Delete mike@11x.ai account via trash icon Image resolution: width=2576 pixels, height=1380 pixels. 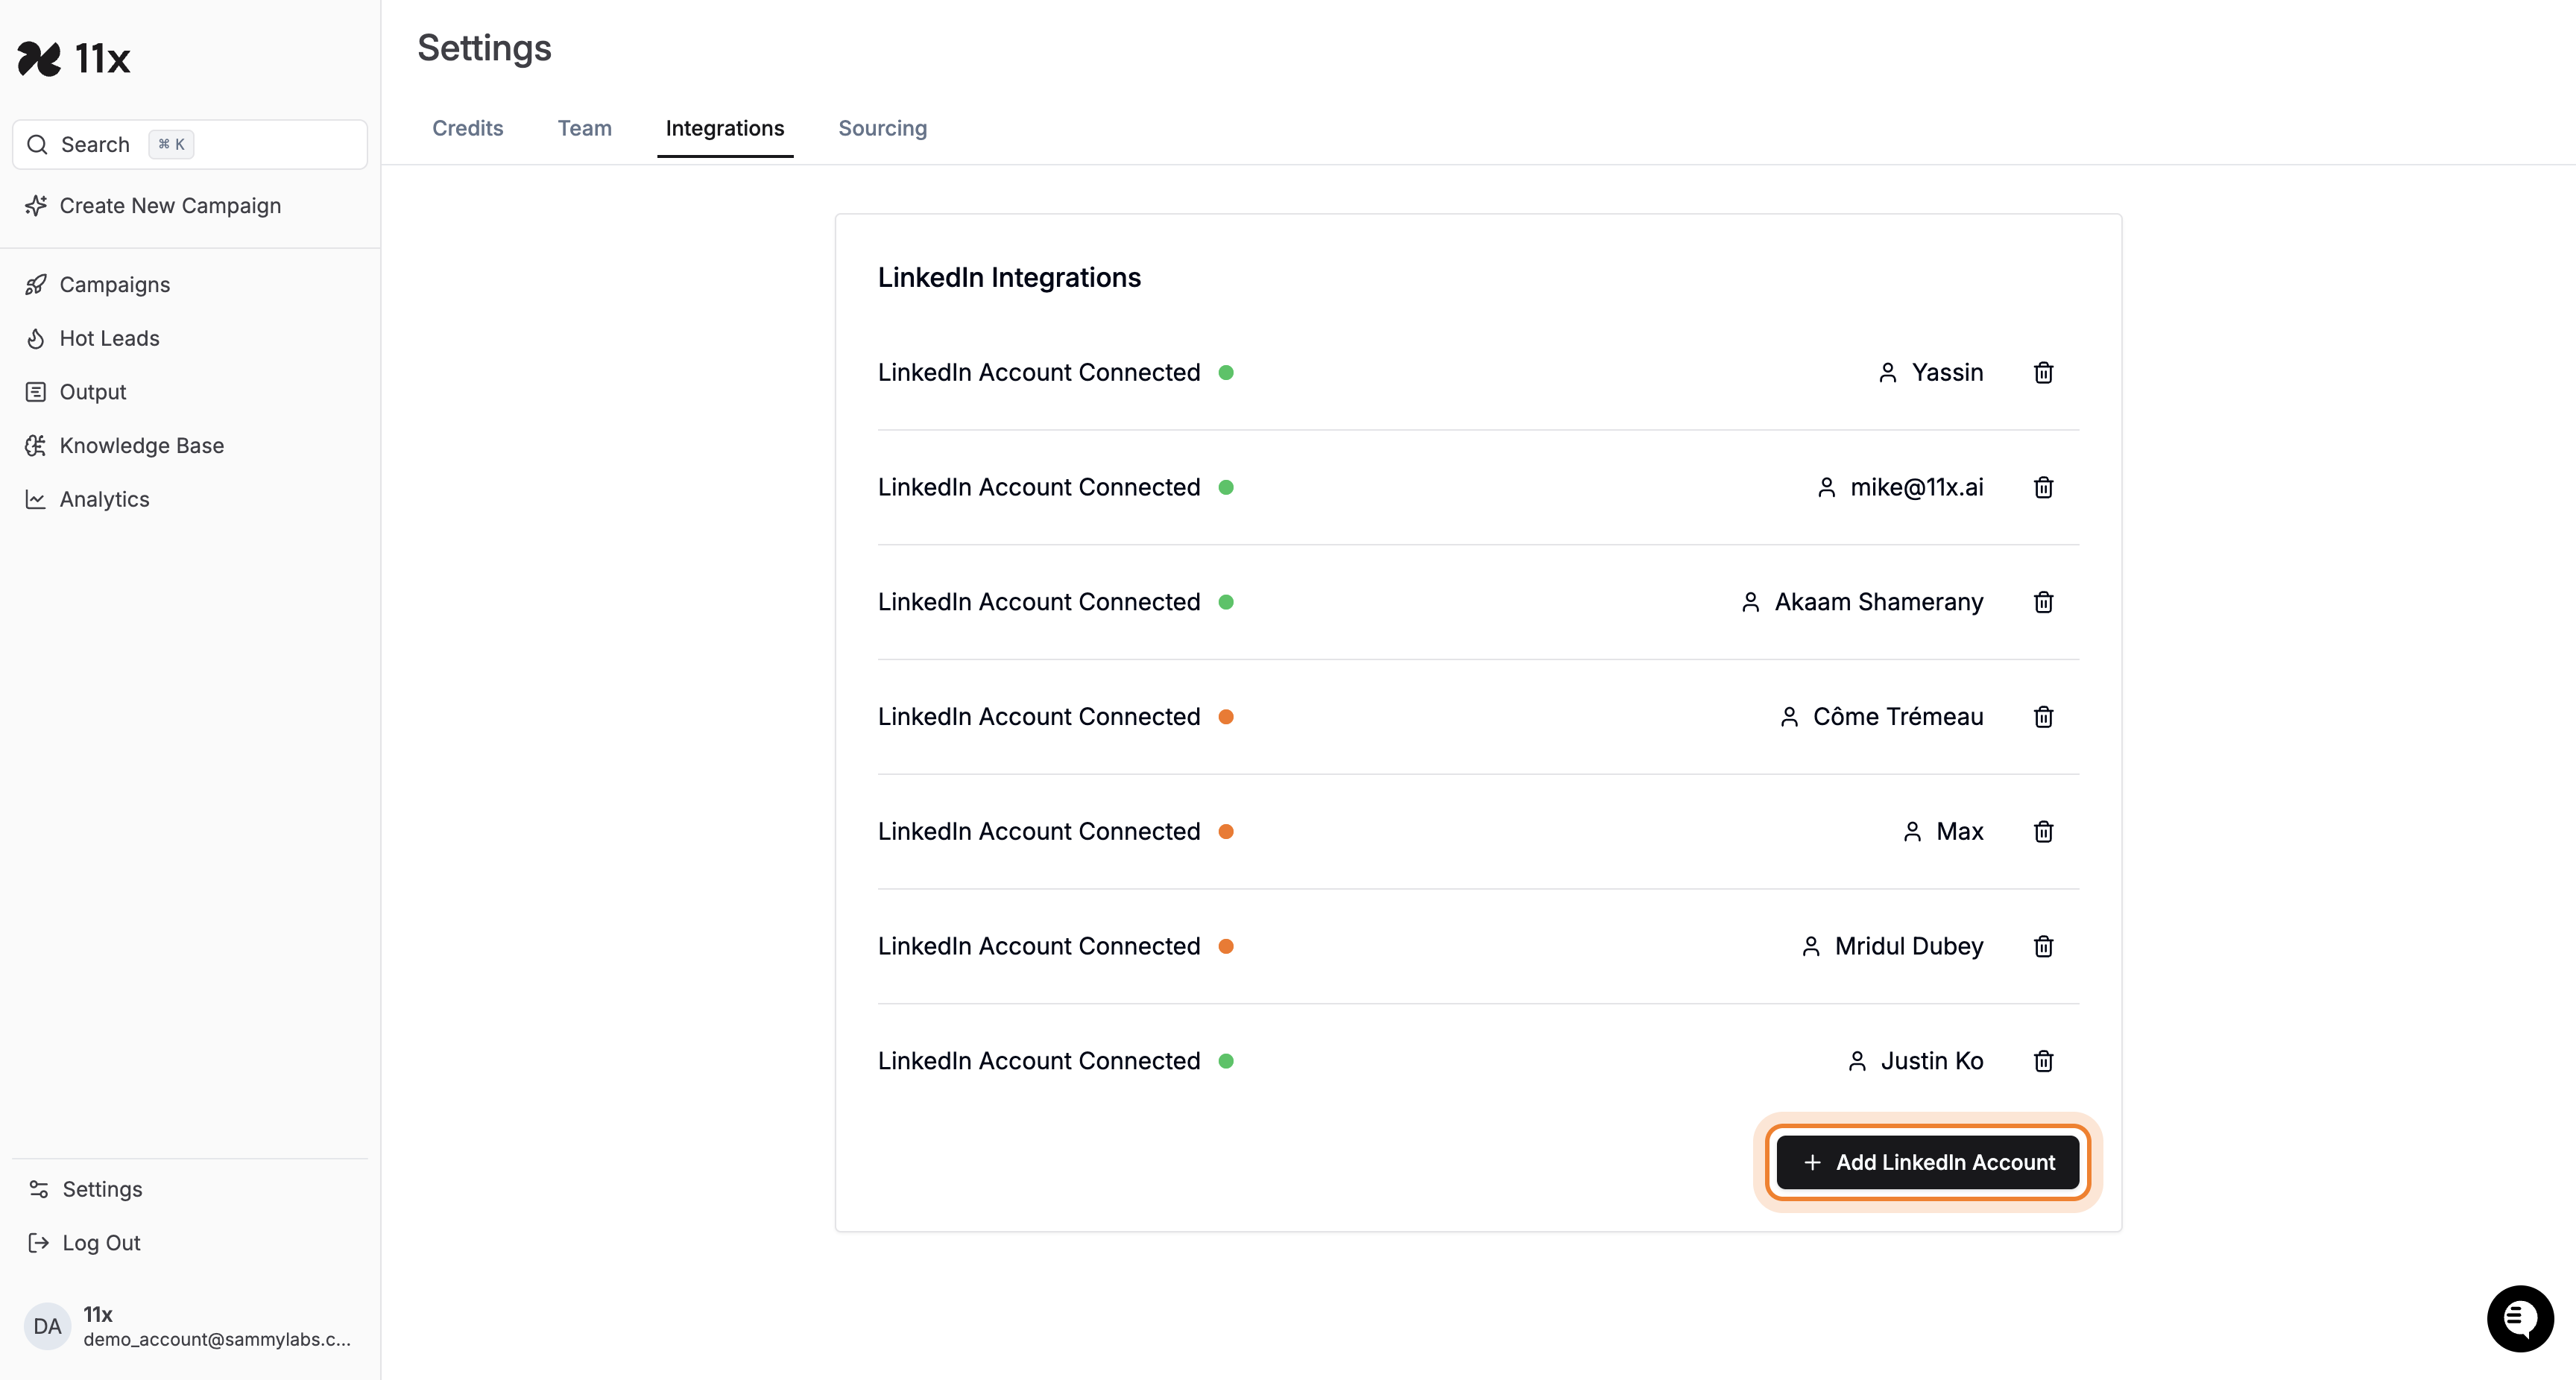point(2044,487)
